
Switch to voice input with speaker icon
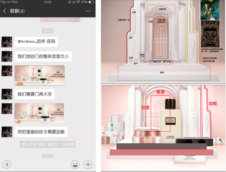tap(7, 164)
